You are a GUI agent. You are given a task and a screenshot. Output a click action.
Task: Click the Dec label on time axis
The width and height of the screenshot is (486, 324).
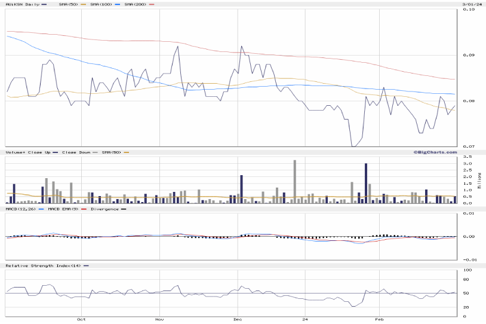click(x=237, y=320)
